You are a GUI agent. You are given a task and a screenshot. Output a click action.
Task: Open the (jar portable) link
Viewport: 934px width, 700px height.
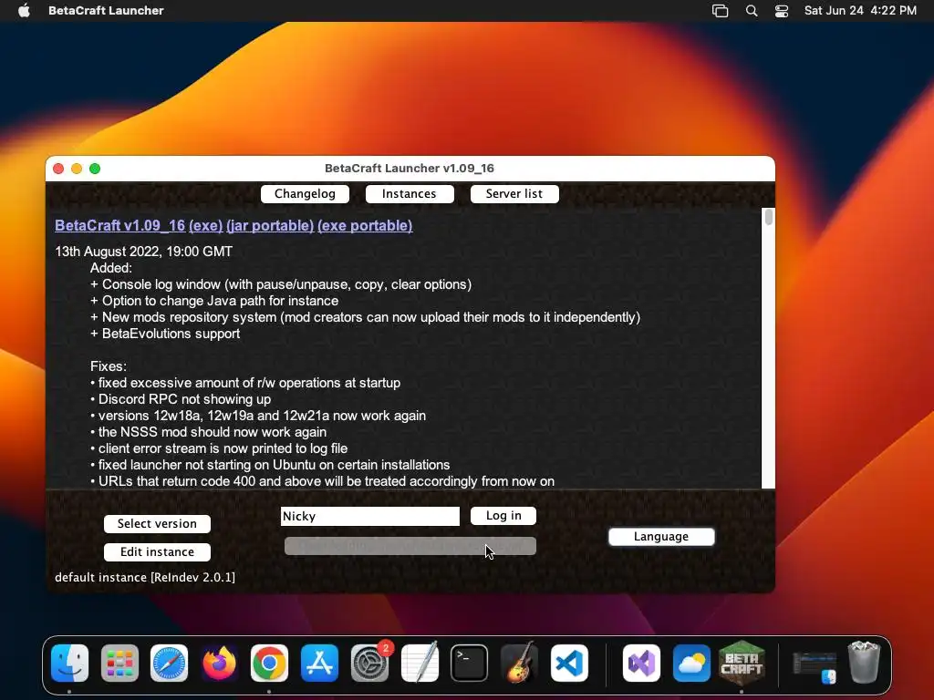(270, 226)
